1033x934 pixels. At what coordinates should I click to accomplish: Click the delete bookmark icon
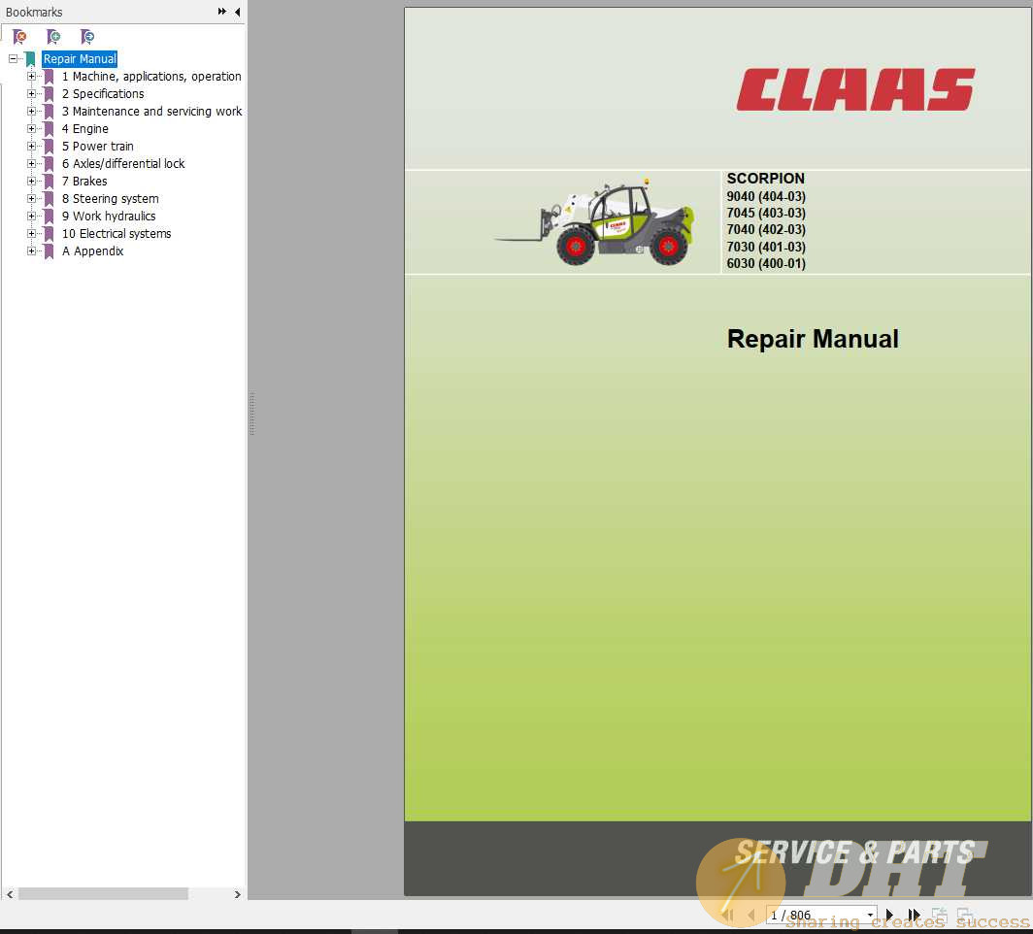coord(19,37)
